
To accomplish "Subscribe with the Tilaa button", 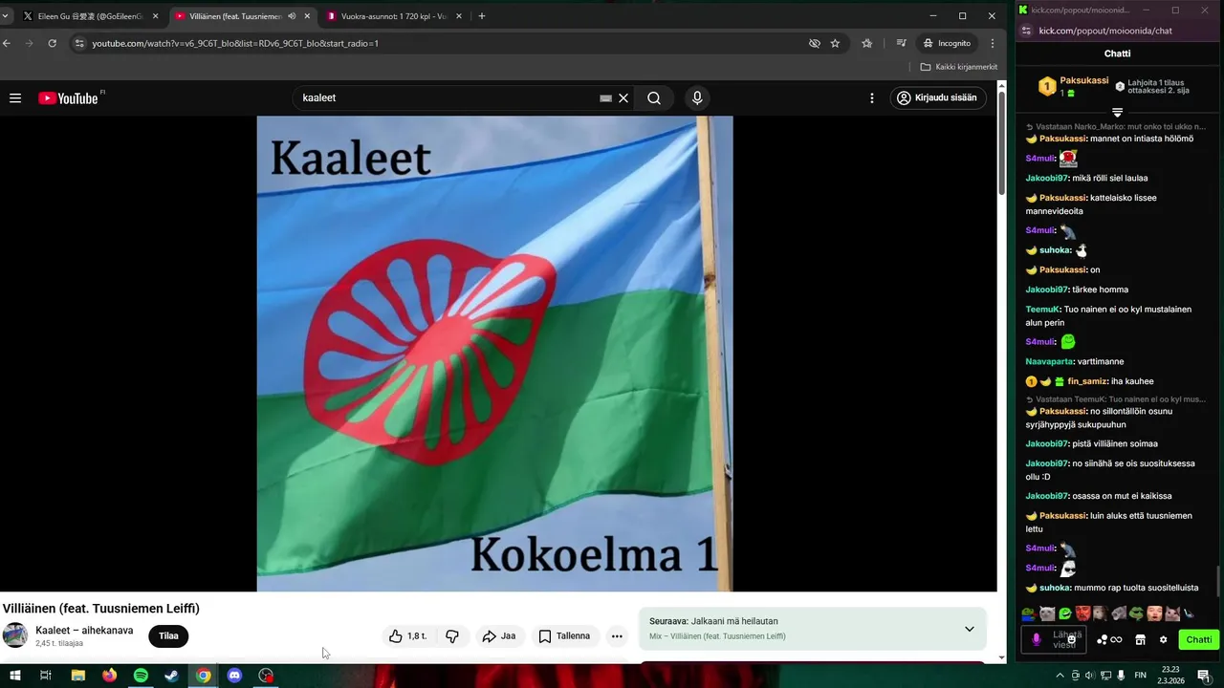I will coord(168,635).
